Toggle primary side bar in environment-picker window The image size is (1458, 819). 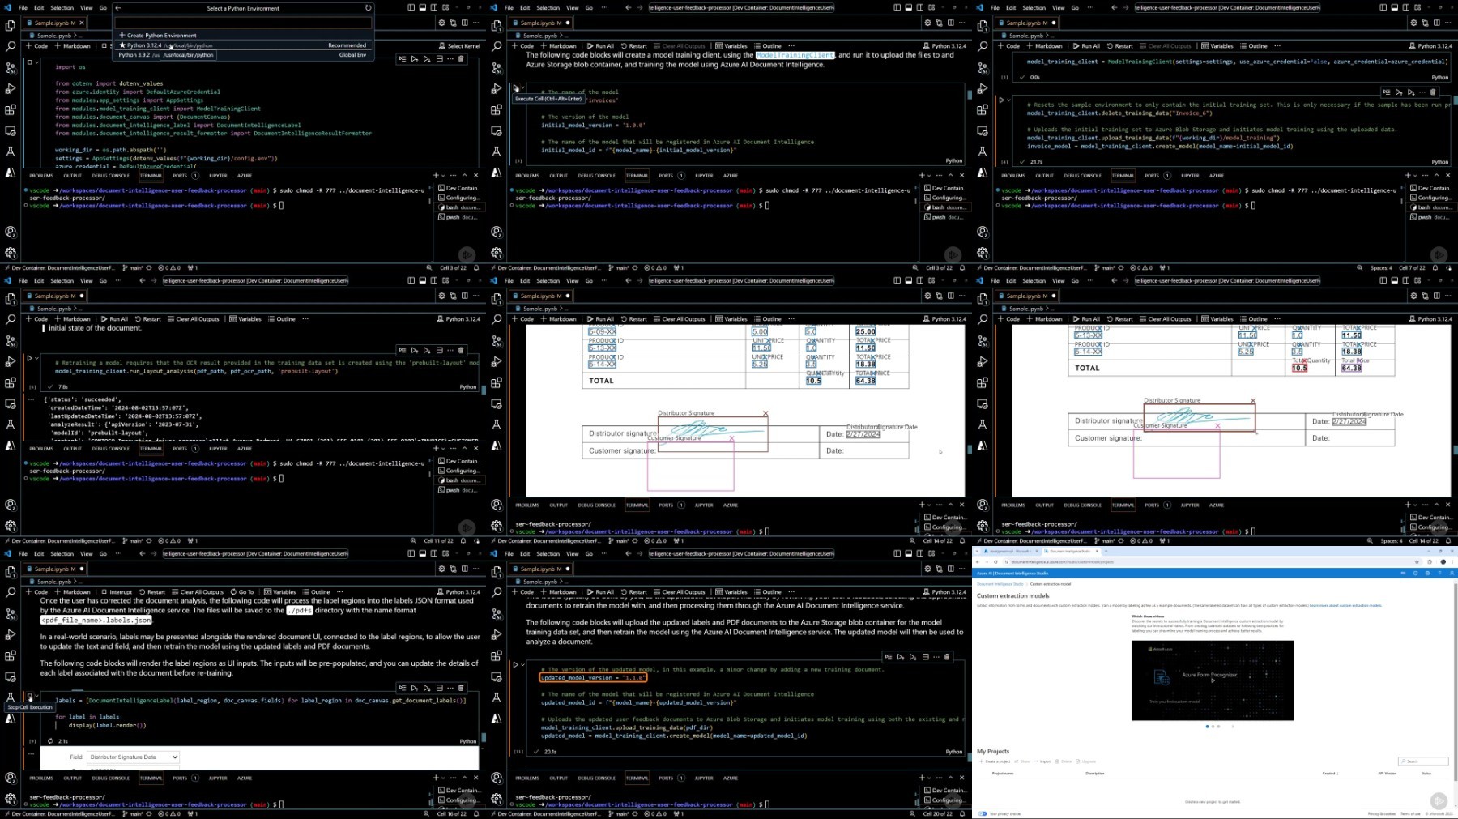tap(411, 8)
